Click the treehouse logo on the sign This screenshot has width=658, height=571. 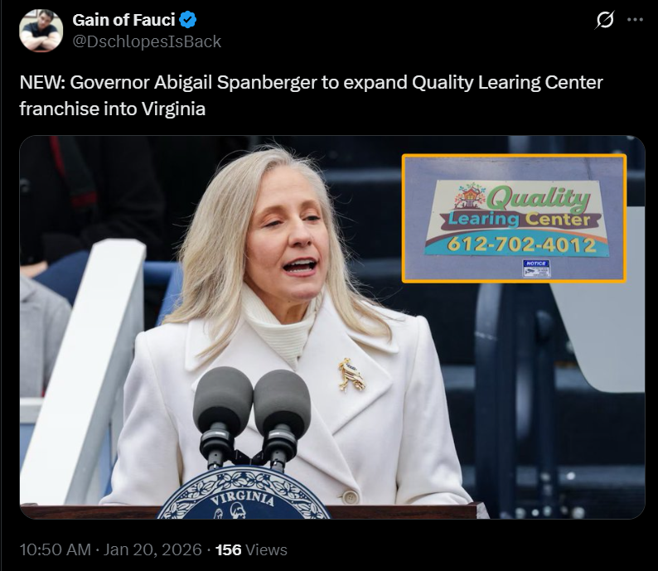pos(470,196)
